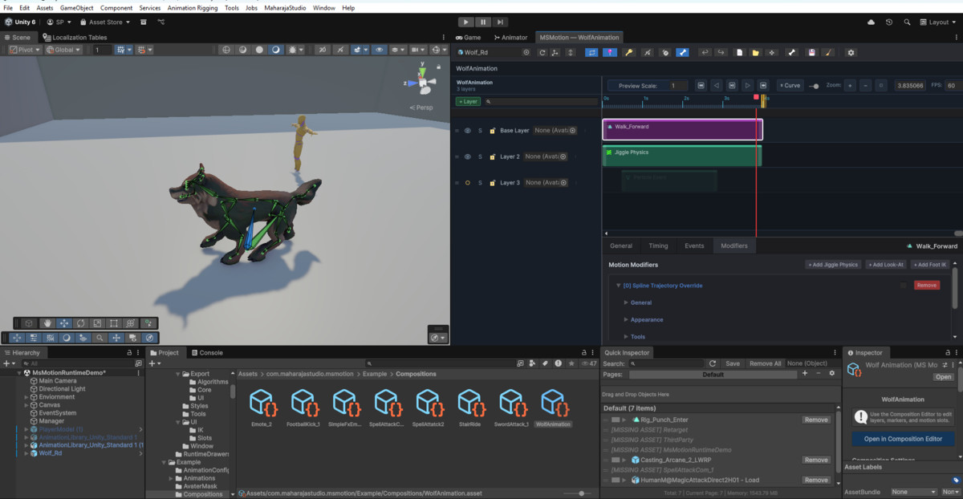Switch to the Events tab
Image resolution: width=963 pixels, height=499 pixels.
click(x=694, y=246)
